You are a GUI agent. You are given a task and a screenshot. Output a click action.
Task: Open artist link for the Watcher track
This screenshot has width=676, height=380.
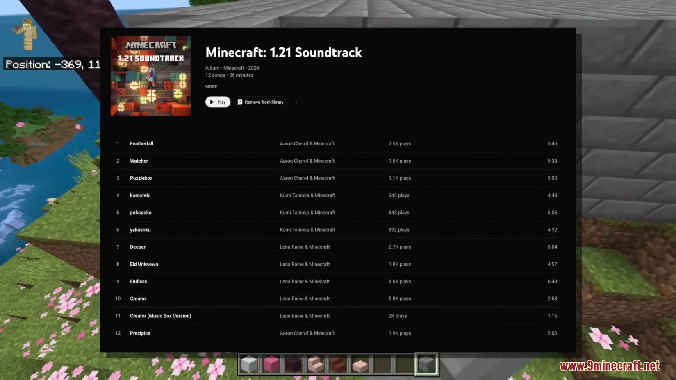tap(307, 161)
